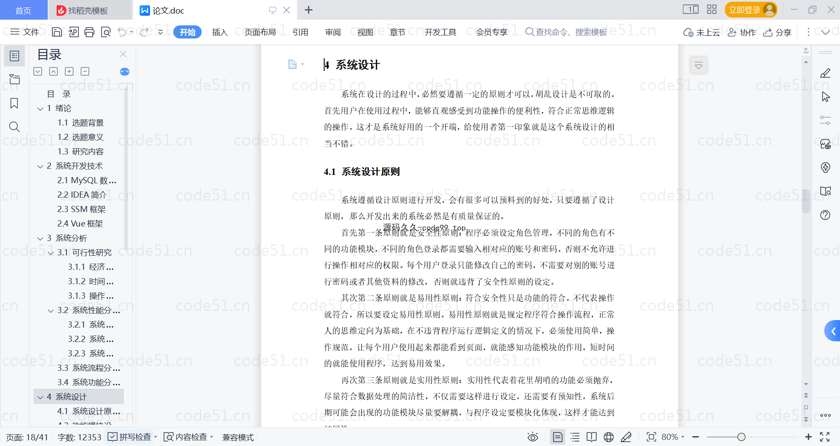This screenshot has width=840, height=446.
Task: Collapse the '4 系统设计' section
Action: tap(40, 397)
